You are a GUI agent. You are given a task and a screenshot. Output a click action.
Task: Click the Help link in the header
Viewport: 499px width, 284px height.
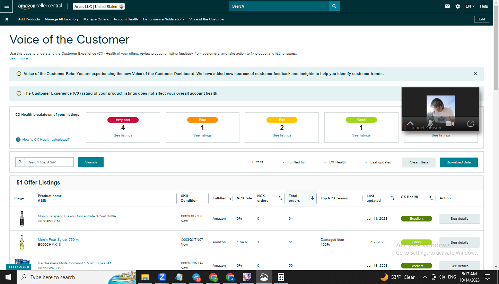484,6
